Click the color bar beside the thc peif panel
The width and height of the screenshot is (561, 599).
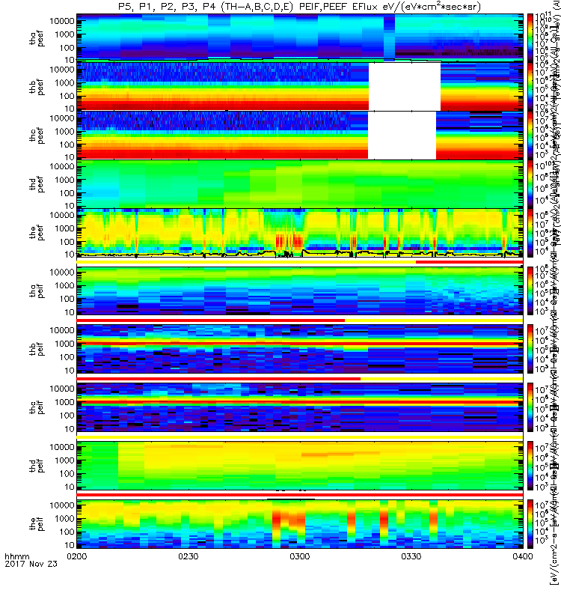tap(530, 407)
